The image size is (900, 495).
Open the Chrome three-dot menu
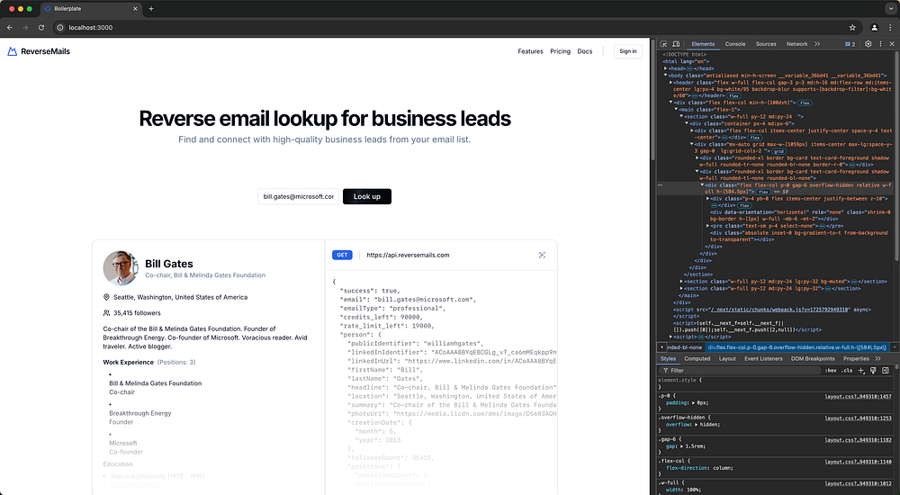891,27
